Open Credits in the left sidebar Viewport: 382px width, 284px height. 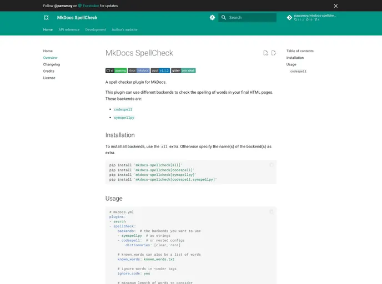[49, 71]
